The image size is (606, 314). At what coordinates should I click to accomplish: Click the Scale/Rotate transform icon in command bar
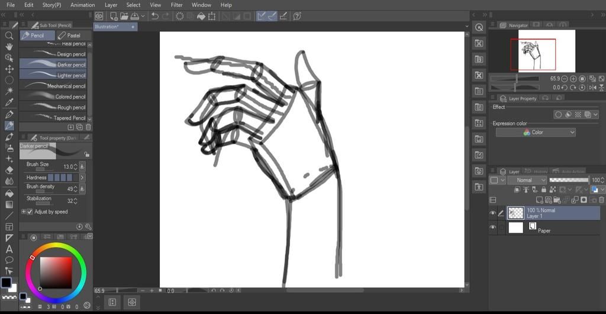point(212,16)
